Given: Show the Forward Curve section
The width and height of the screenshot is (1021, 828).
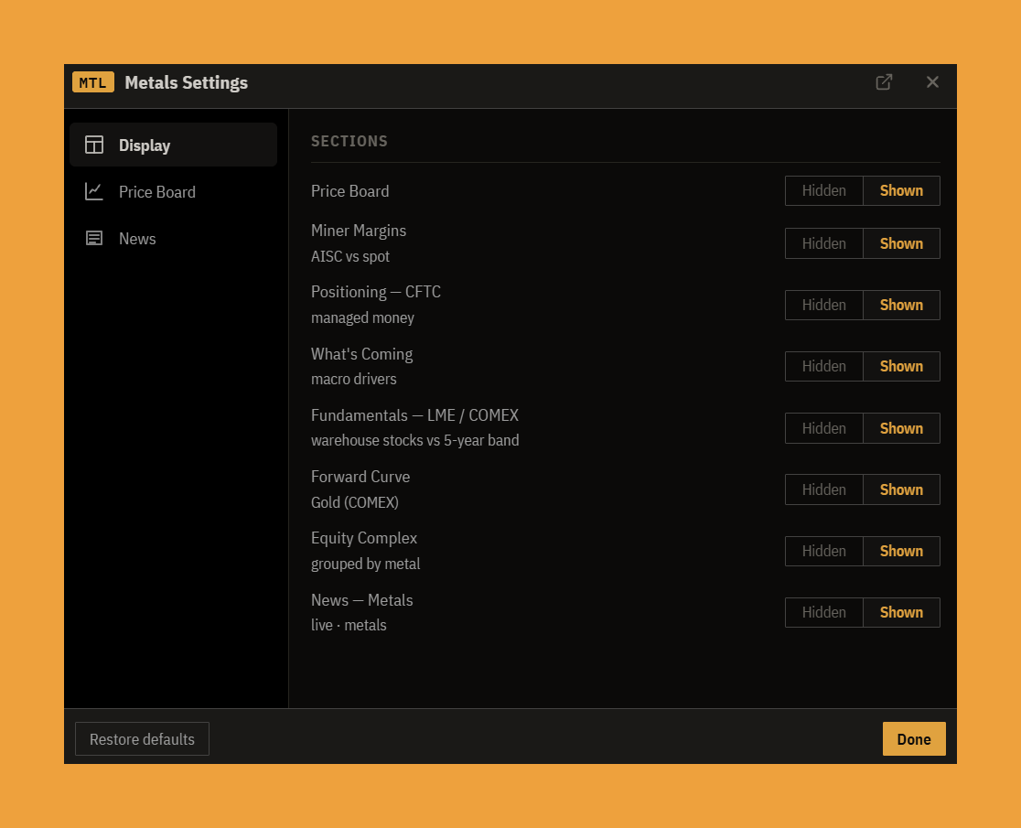Looking at the screenshot, I should tap(901, 489).
